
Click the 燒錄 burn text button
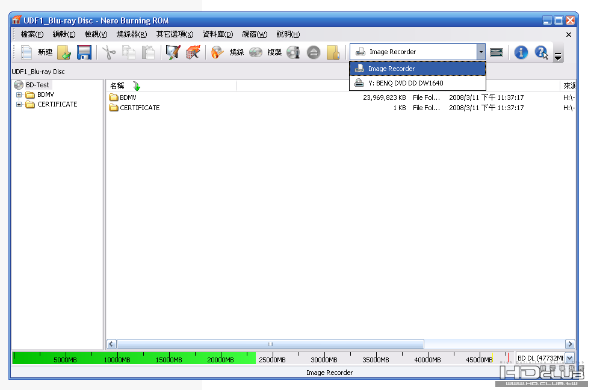pyautogui.click(x=237, y=52)
